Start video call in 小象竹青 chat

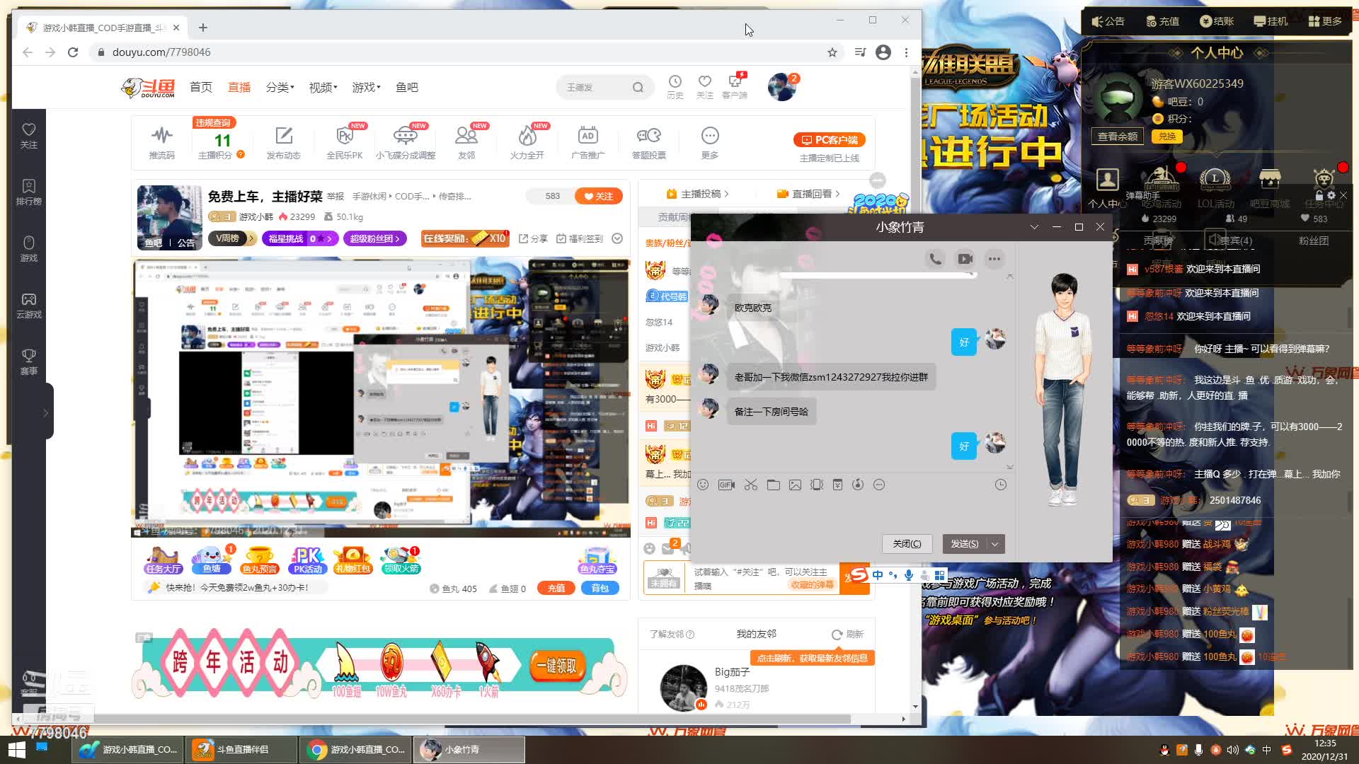[x=965, y=259]
